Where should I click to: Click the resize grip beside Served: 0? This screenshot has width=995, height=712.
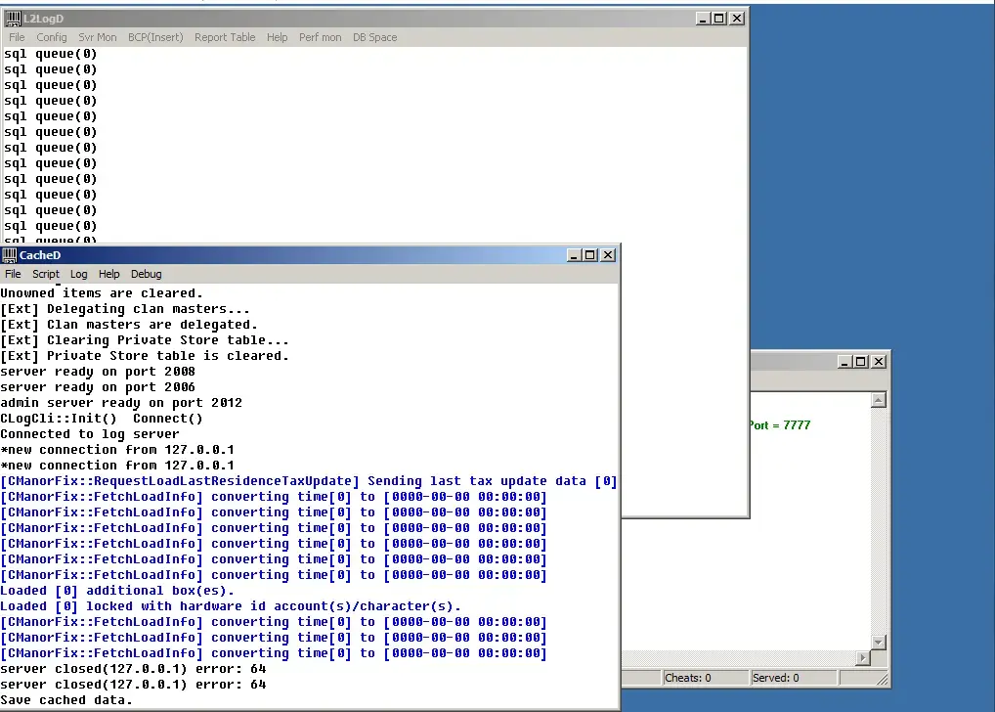(882, 679)
